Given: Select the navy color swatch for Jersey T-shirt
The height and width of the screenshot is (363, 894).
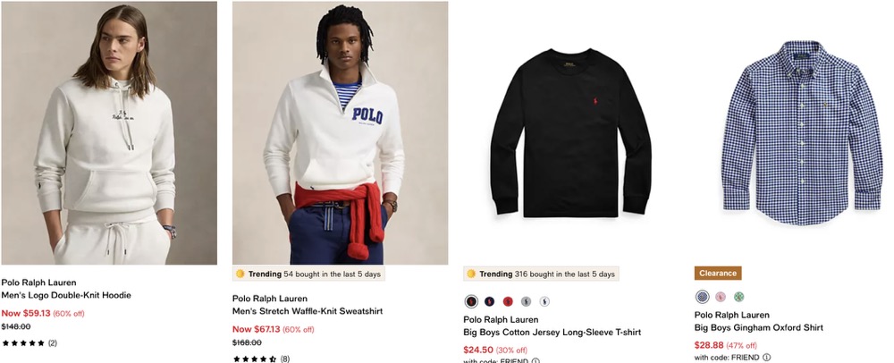Looking at the screenshot, I should pos(490,301).
